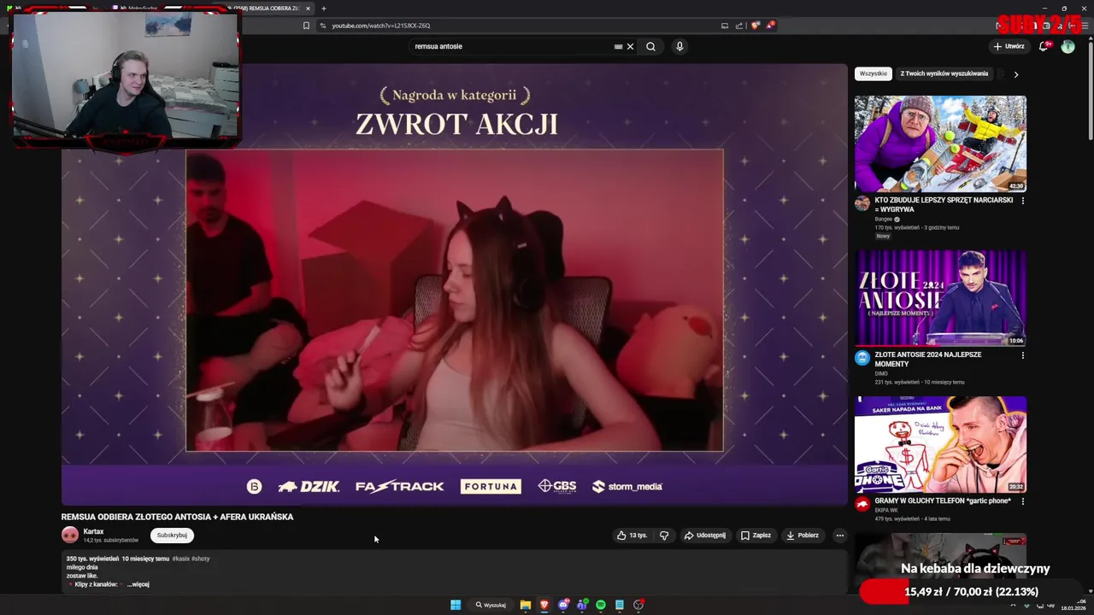Click page scrollbar thumb on right
Screen dimensions: 1094x615
pyautogui.click(x=1090, y=90)
